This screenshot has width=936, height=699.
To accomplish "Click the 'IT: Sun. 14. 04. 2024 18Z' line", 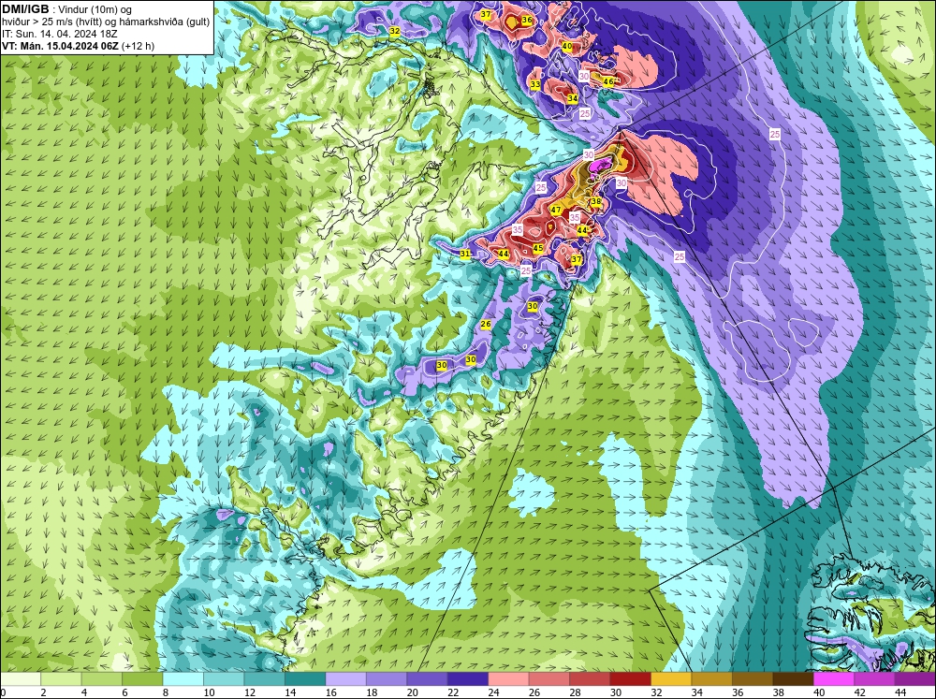I will 60,34.
